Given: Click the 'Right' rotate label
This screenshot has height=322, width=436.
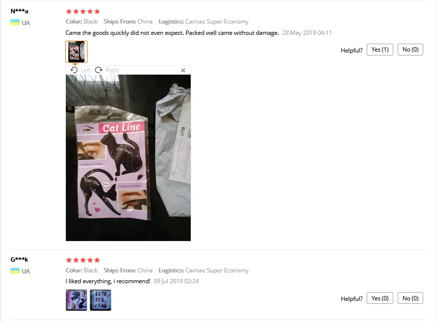Looking at the screenshot, I should coord(112,70).
